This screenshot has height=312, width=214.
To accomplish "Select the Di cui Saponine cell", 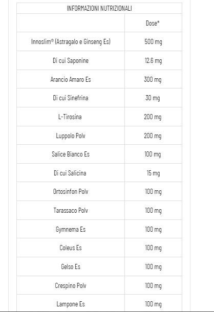I will (71, 60).
